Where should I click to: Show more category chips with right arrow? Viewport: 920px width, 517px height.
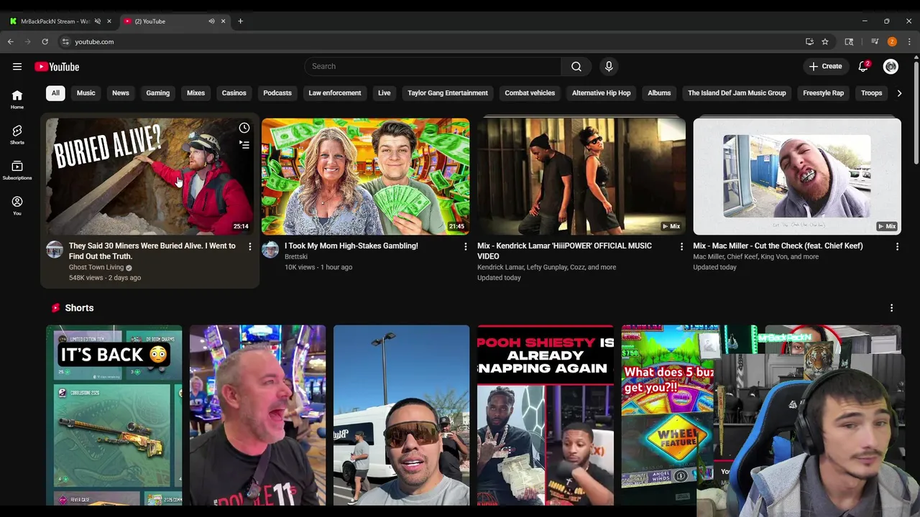pos(899,93)
